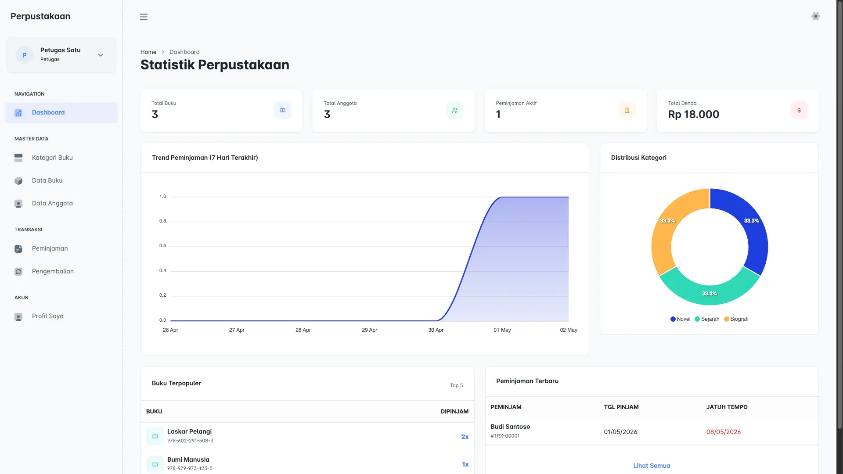Open the Pengembalian menu item

61,271
